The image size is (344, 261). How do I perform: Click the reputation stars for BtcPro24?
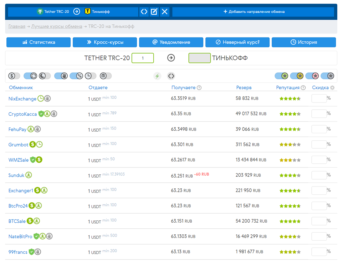(x=290, y=206)
